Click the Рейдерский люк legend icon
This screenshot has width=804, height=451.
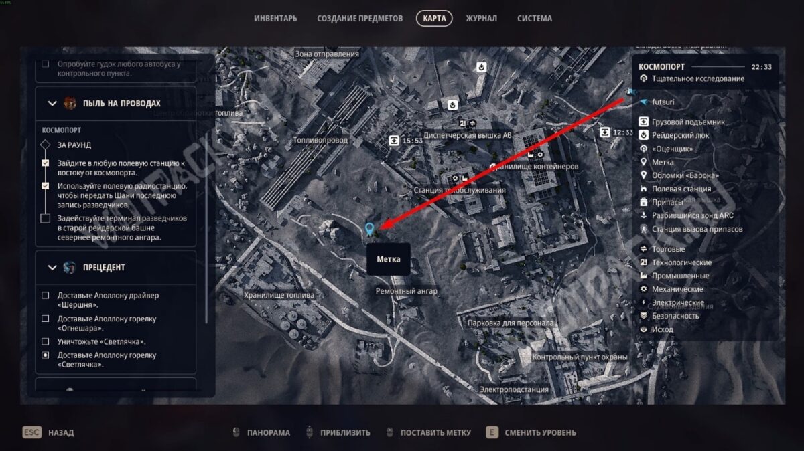pos(644,135)
